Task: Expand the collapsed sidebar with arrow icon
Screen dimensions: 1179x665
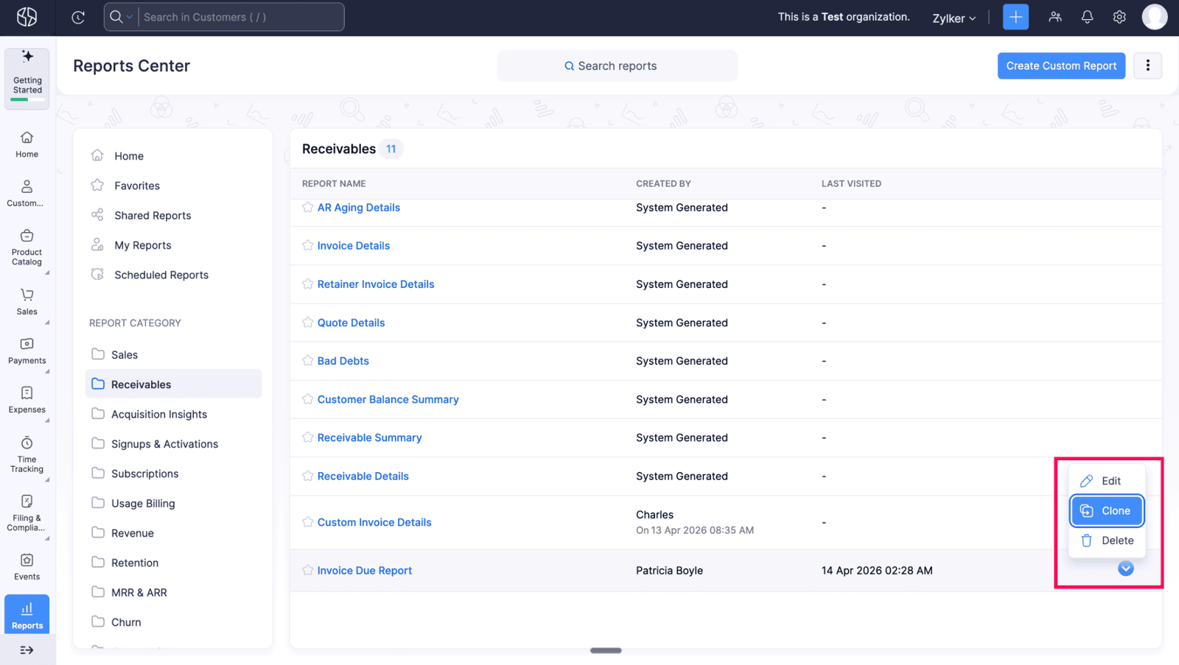Action: click(x=27, y=650)
